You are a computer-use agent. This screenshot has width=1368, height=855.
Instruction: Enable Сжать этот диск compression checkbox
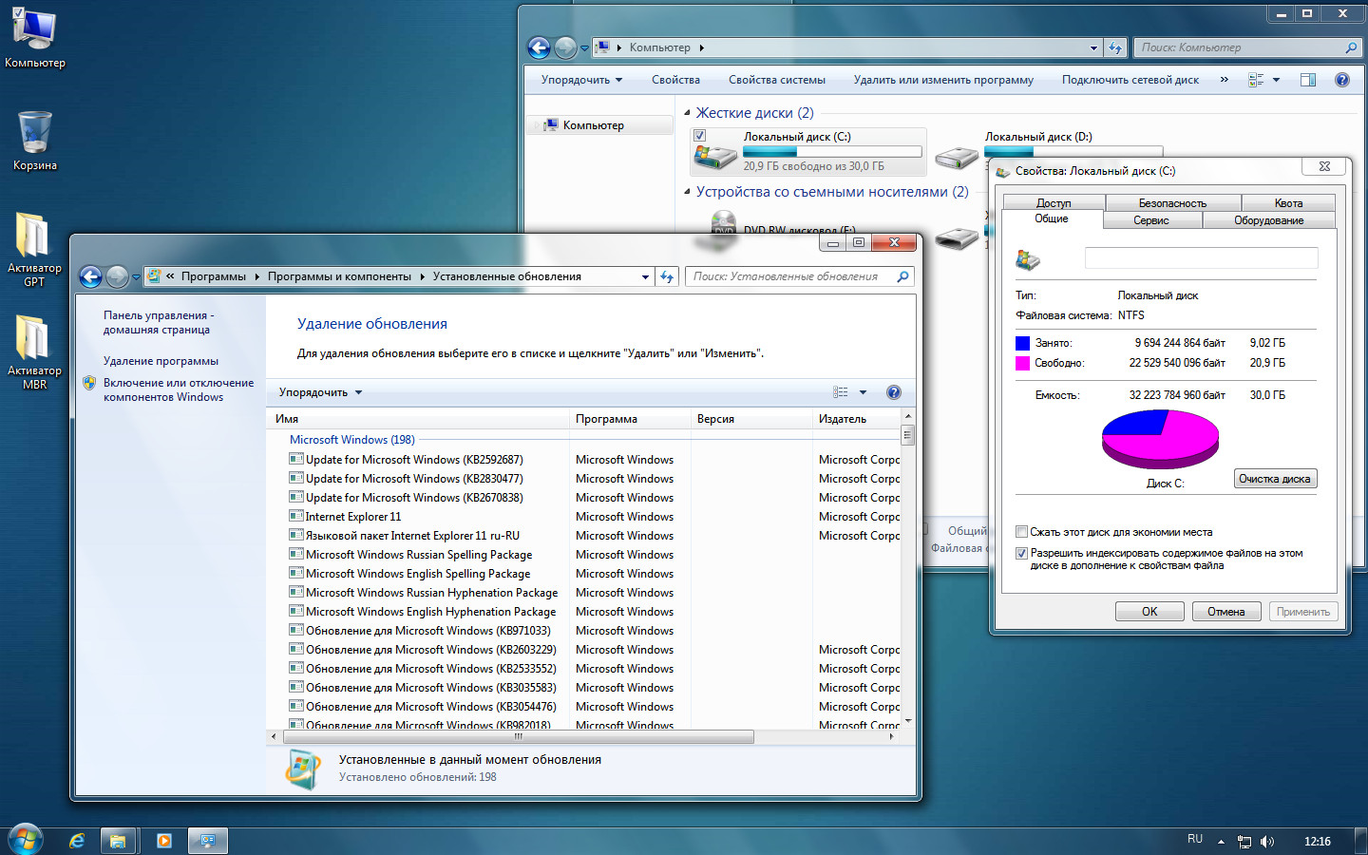click(1022, 532)
